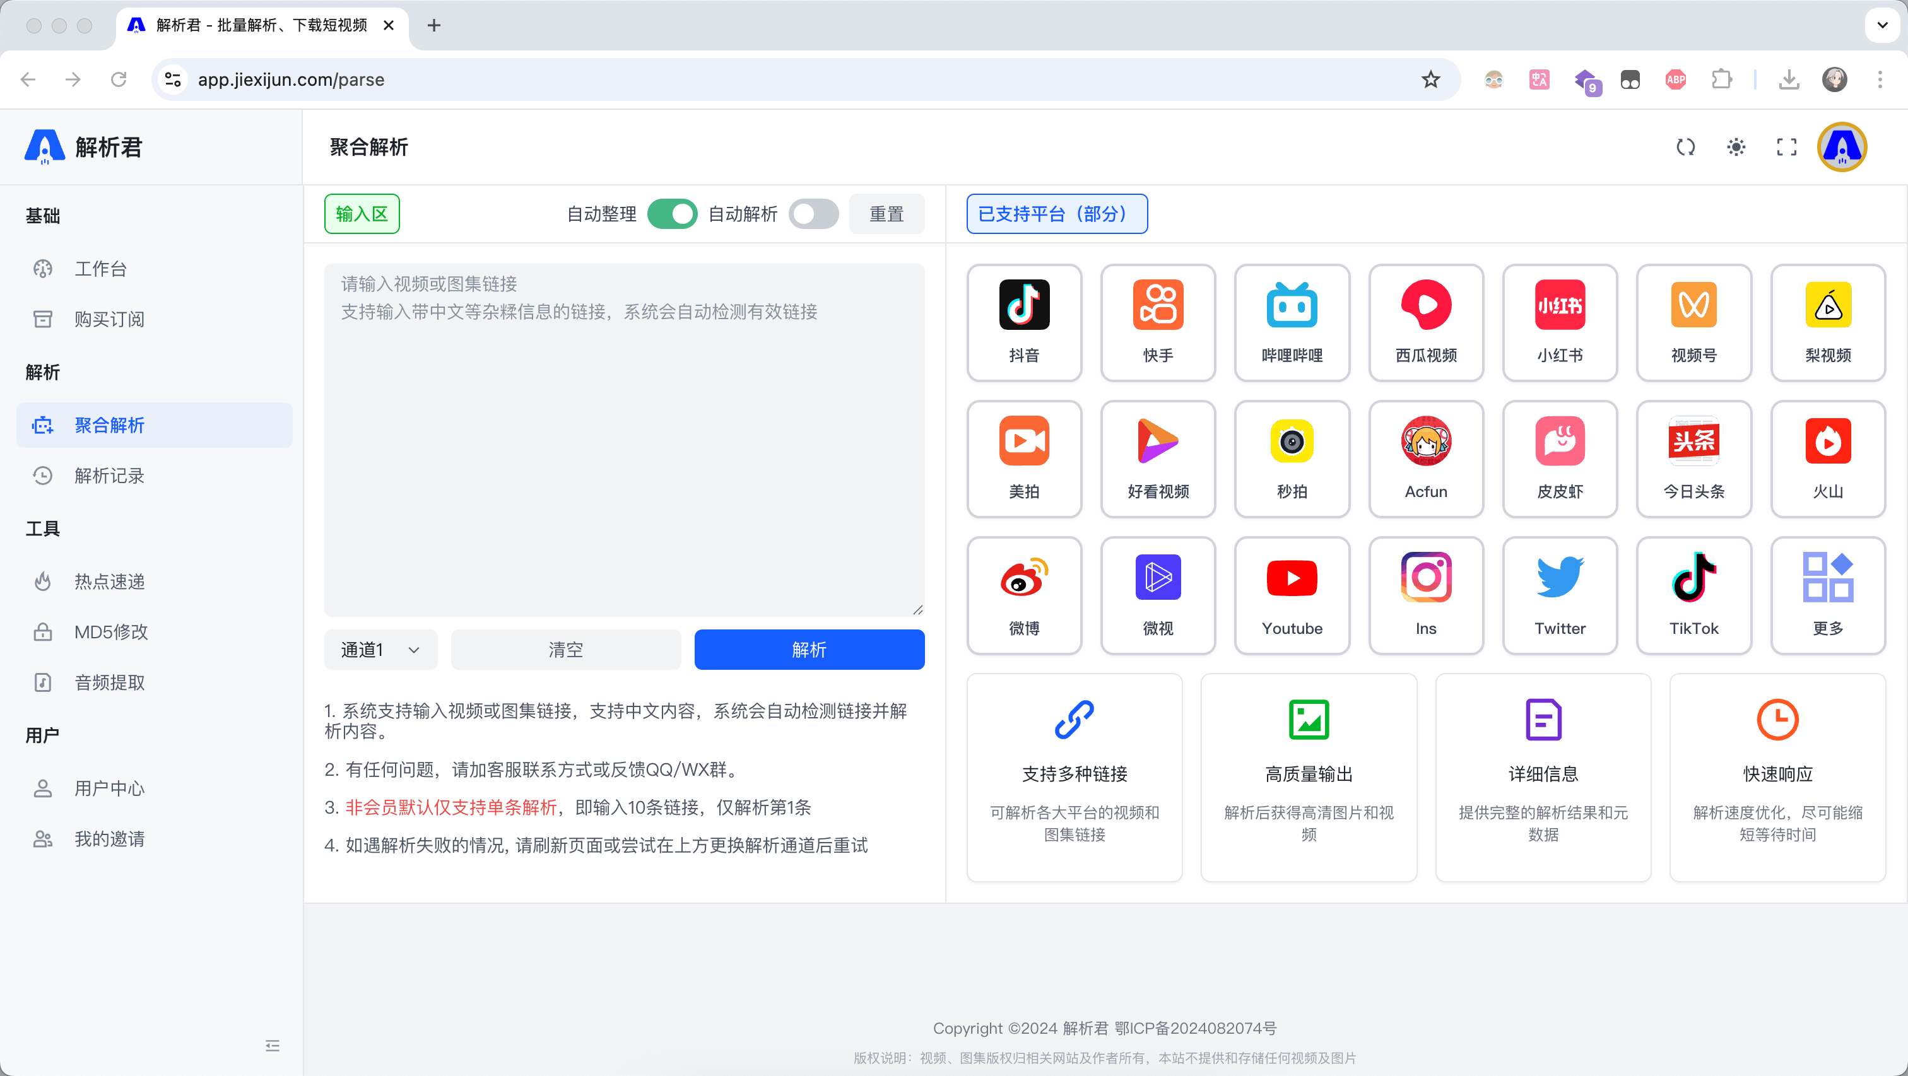The image size is (1908, 1076).
Task: Open the 火山 platform card
Action: point(1828,459)
